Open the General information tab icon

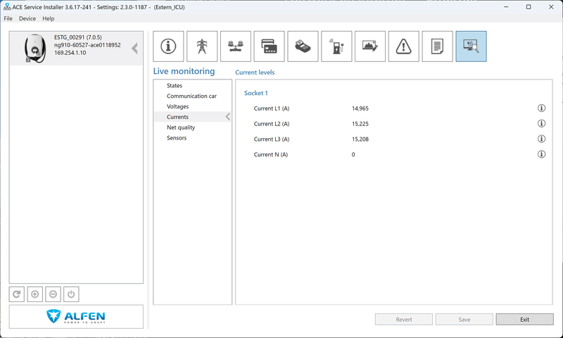(168, 46)
